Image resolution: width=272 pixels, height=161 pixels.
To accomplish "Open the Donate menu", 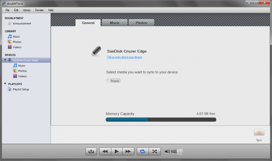I will tap(39, 10).
